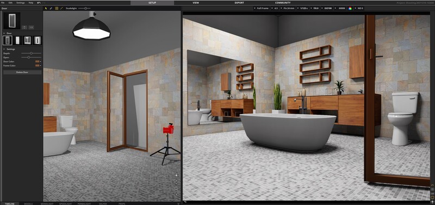This screenshot has height=205, width=435.
Task: Click the undo arrow icon
Action: [x=39, y=3]
